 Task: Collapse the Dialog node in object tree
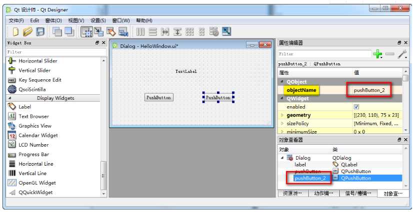pos(282,158)
